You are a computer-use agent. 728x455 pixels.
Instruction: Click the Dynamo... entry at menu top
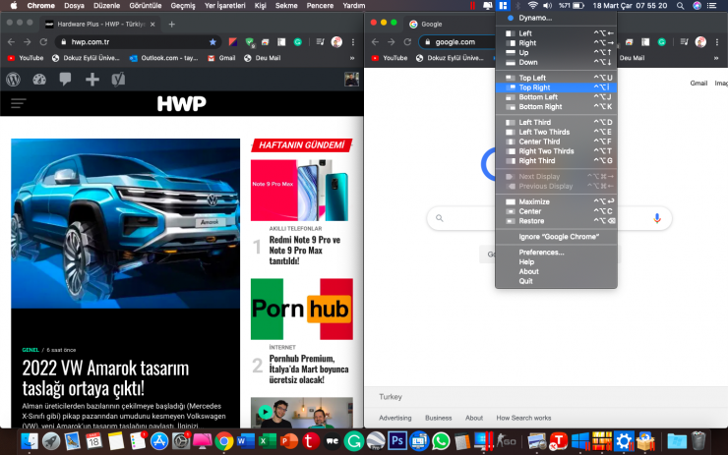click(556, 18)
